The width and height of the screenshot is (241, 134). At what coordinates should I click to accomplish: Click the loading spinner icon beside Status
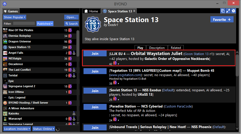coord(58,129)
